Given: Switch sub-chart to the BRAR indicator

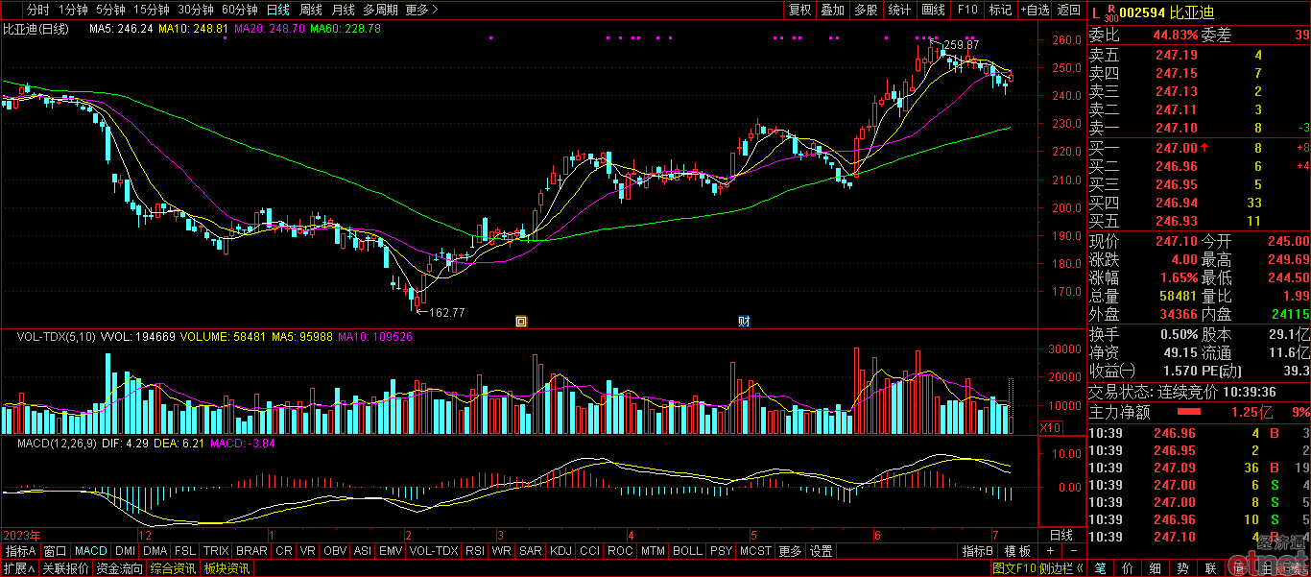Looking at the screenshot, I should 251,551.
